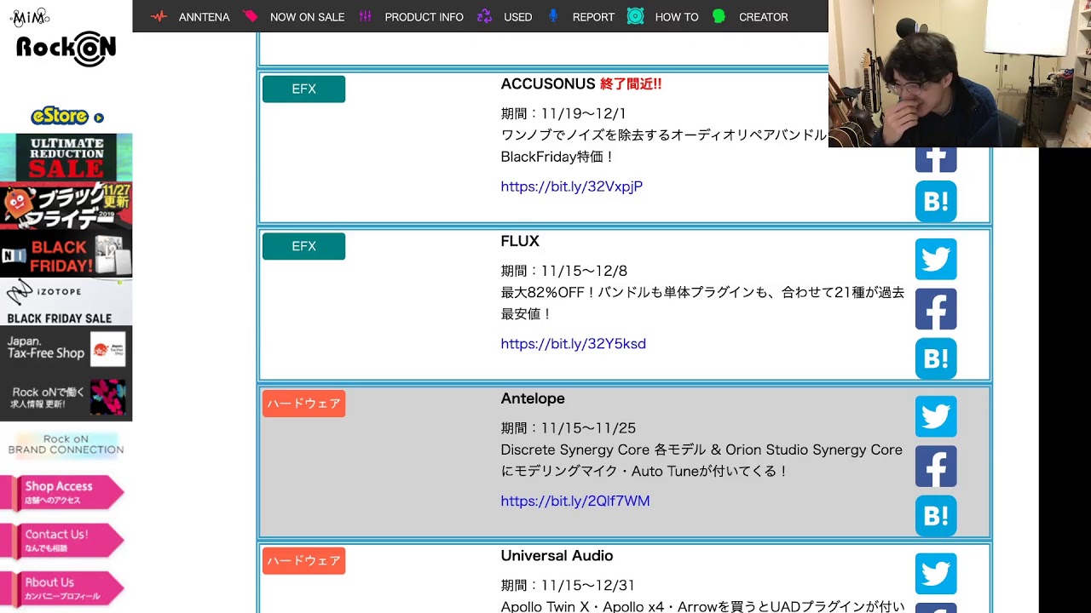Screen dimensions: 1091x613
Task: Follow the Antelope bit.ly link
Action: [574, 501]
